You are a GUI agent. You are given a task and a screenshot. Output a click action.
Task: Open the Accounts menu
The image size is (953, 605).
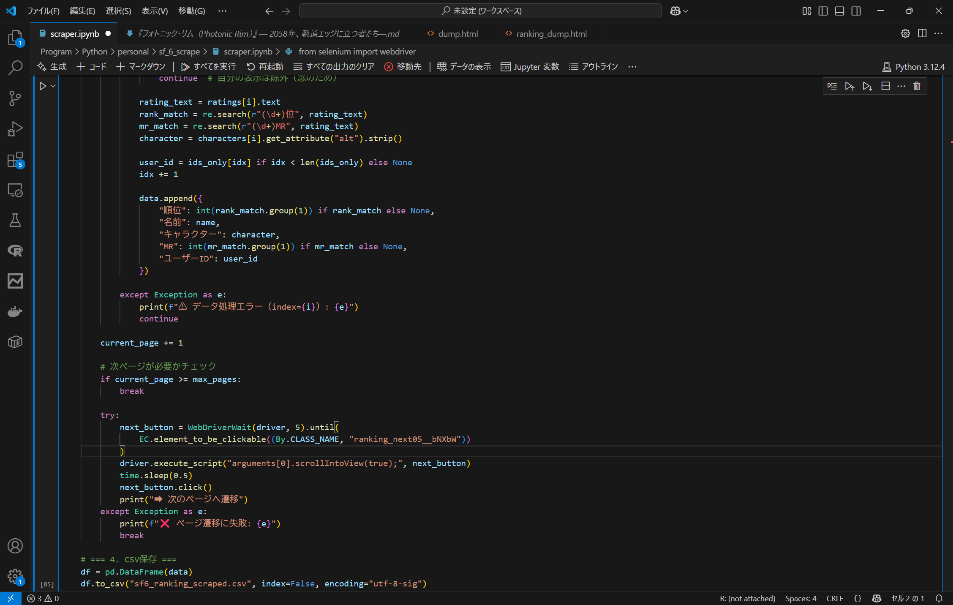[15, 546]
